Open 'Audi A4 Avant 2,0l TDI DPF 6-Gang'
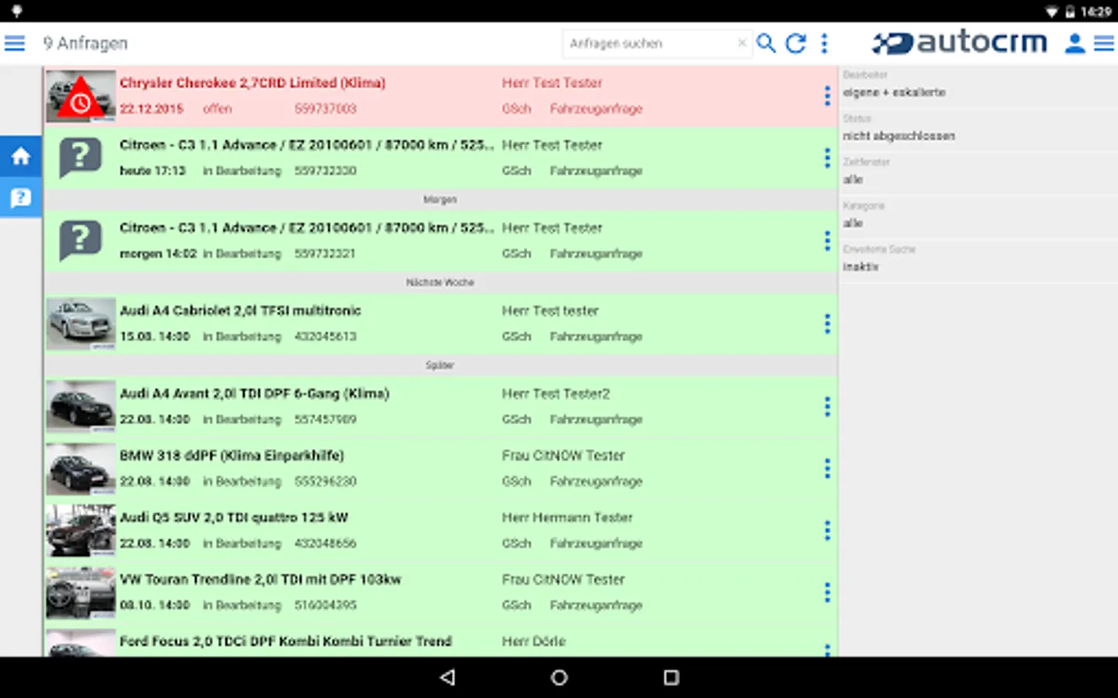The height and width of the screenshot is (698, 1118). 254,394
